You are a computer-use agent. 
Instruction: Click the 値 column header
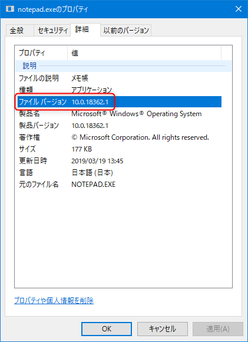click(x=144, y=53)
